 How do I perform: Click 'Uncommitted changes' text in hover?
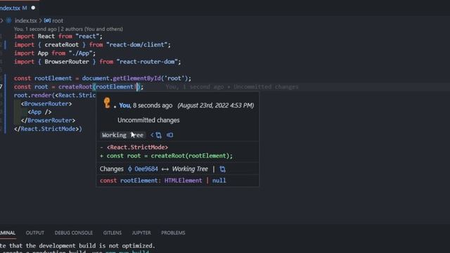tap(148, 120)
